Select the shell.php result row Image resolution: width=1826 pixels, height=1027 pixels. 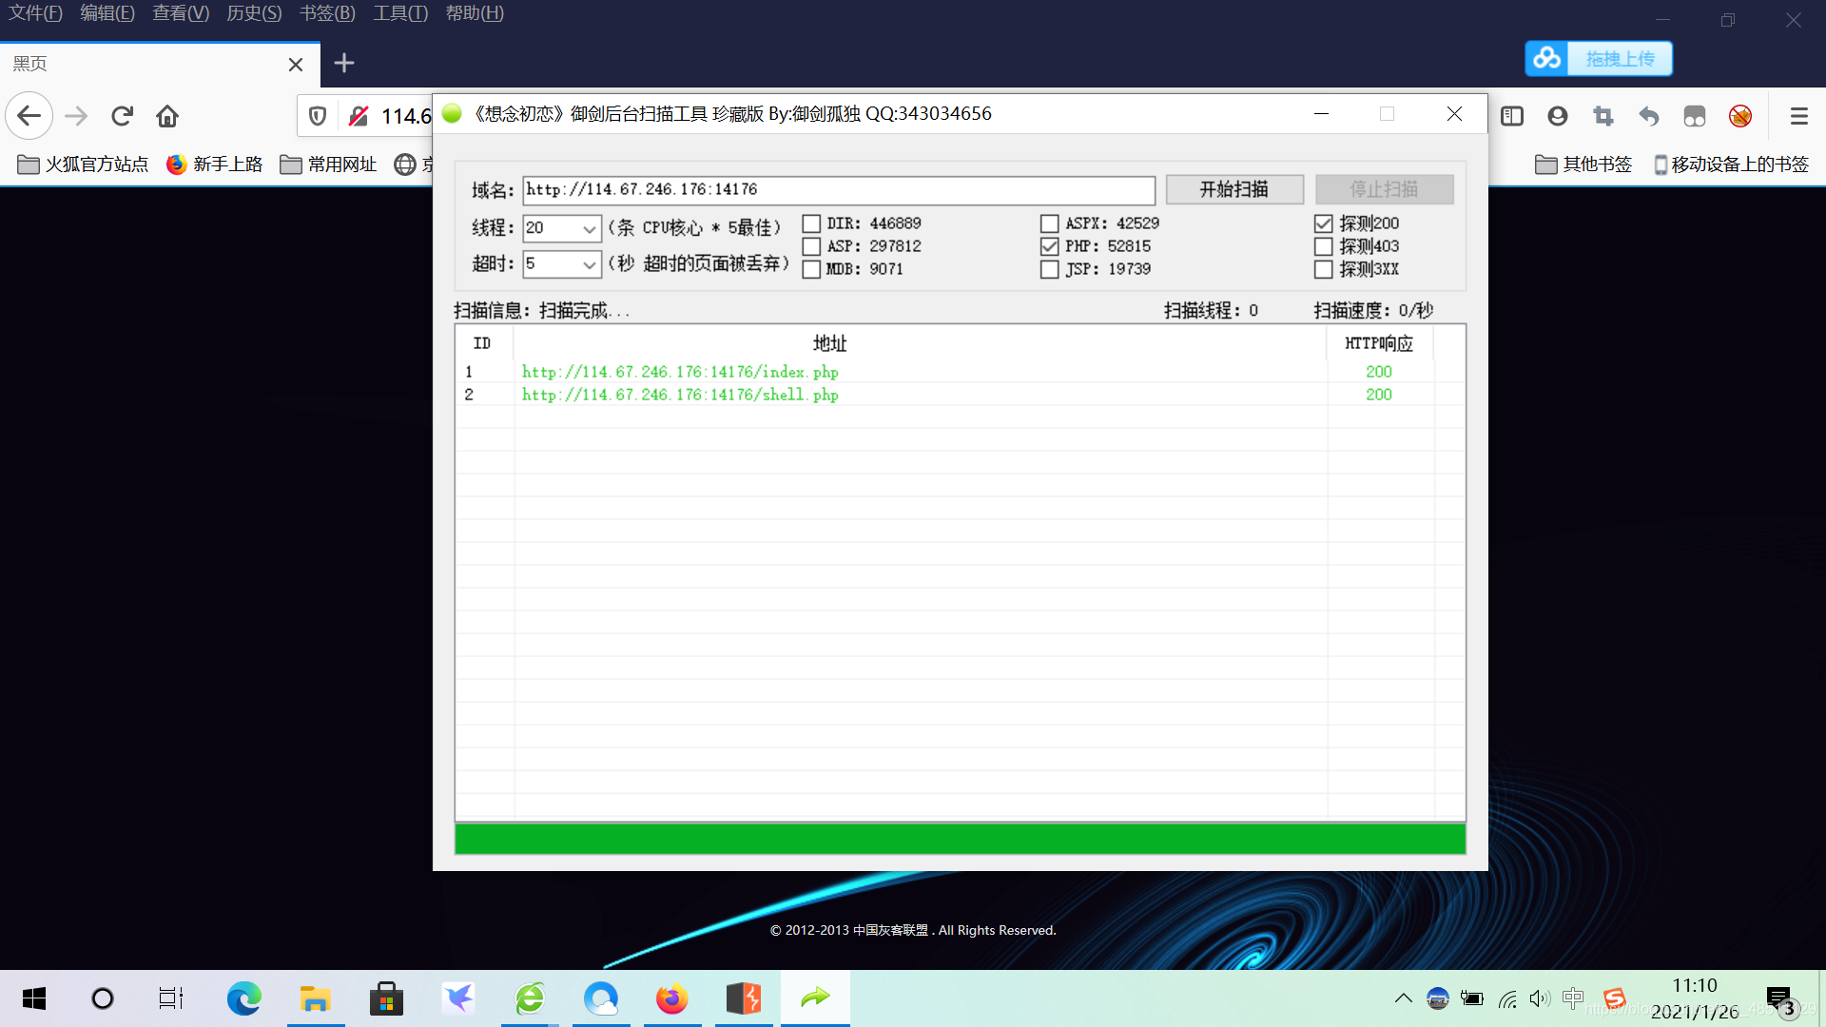coord(960,395)
